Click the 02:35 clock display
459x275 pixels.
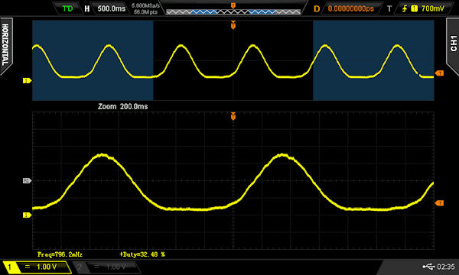[x=445, y=267]
